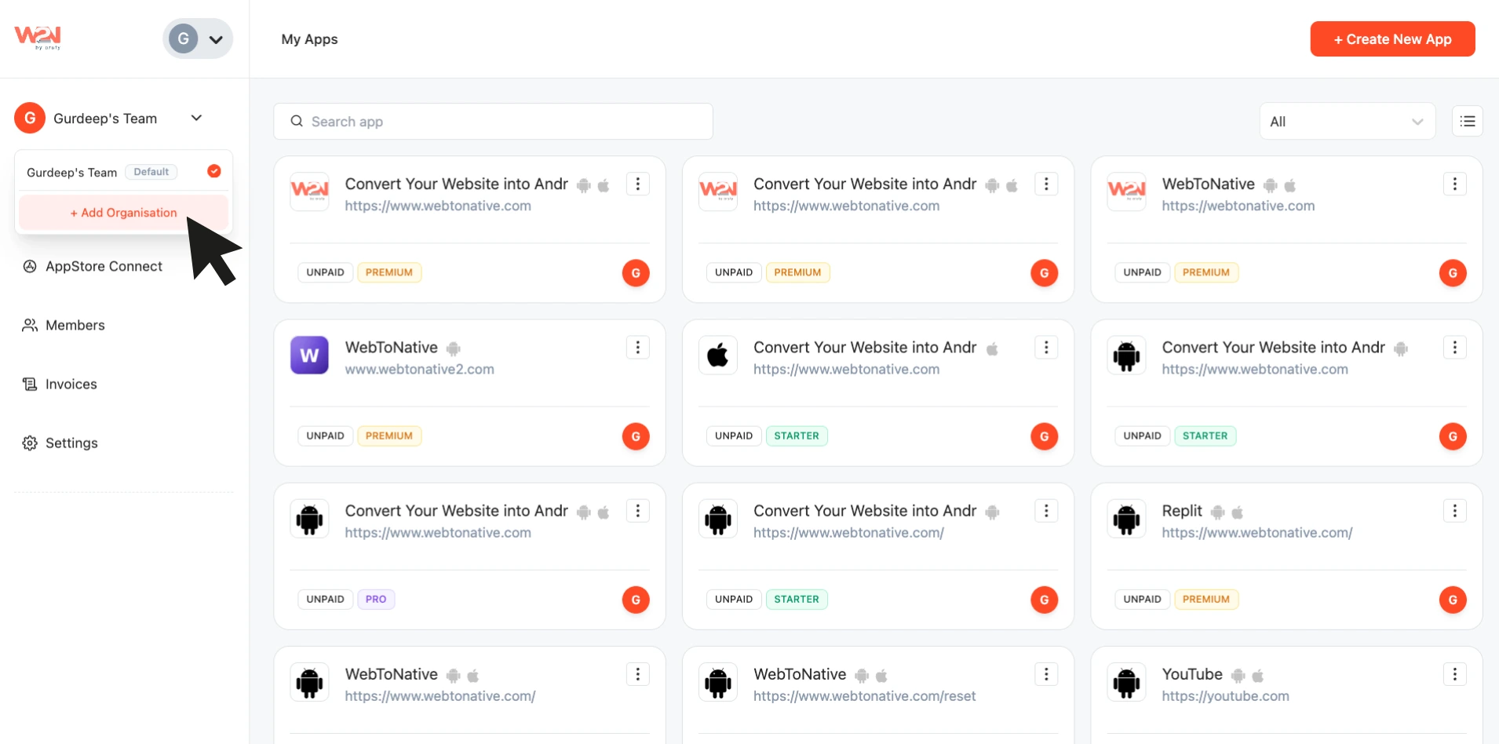Click the Settings gear icon in sidebar
This screenshot has width=1499, height=744.
click(x=30, y=443)
